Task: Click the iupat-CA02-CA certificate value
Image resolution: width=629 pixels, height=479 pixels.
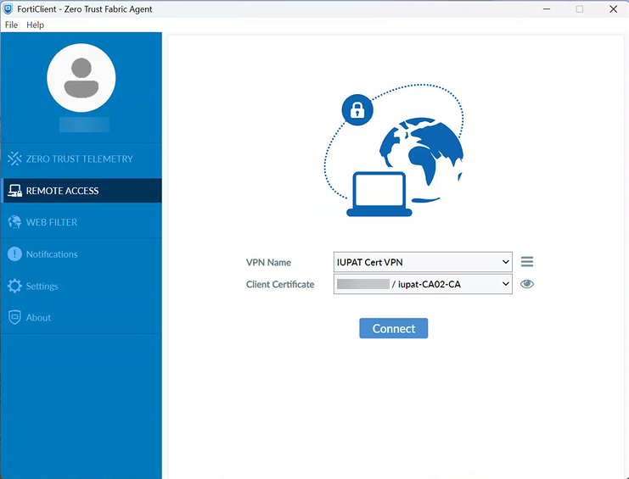Action: pos(430,284)
